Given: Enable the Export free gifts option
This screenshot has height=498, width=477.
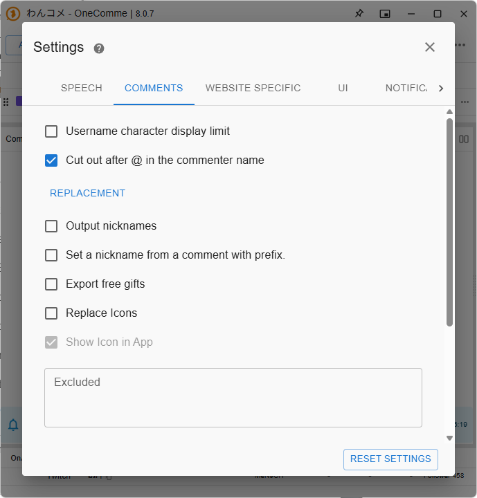Looking at the screenshot, I should (x=51, y=284).
